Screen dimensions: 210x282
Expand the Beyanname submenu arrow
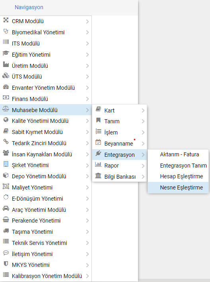tap(143, 144)
